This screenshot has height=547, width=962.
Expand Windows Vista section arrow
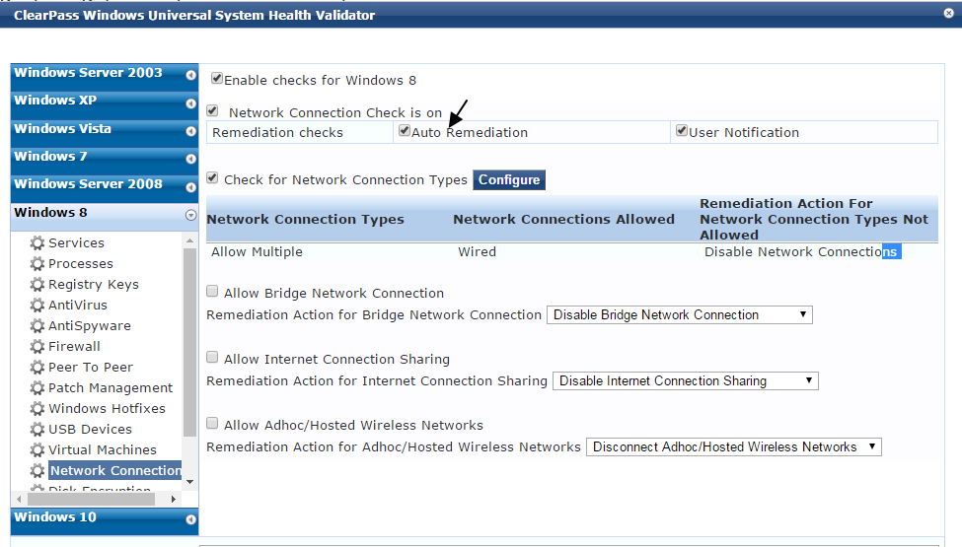[x=190, y=131]
